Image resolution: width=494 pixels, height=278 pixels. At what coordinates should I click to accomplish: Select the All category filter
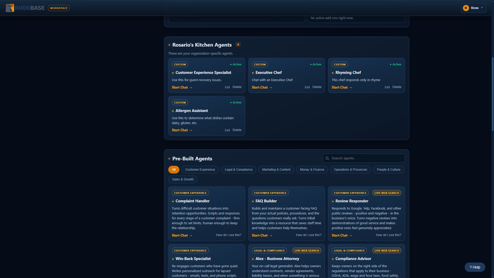click(174, 170)
